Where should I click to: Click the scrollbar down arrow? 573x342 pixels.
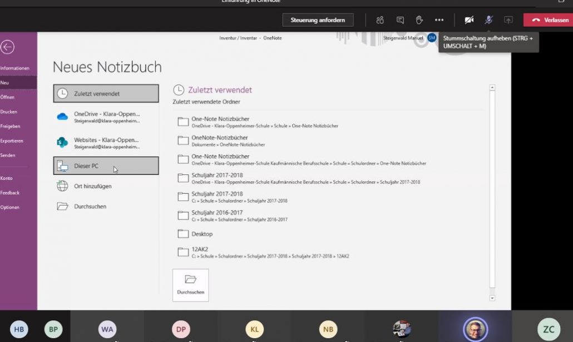tap(492, 298)
